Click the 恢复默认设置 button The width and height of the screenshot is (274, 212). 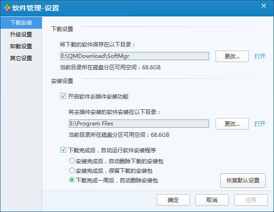[x=243, y=181]
